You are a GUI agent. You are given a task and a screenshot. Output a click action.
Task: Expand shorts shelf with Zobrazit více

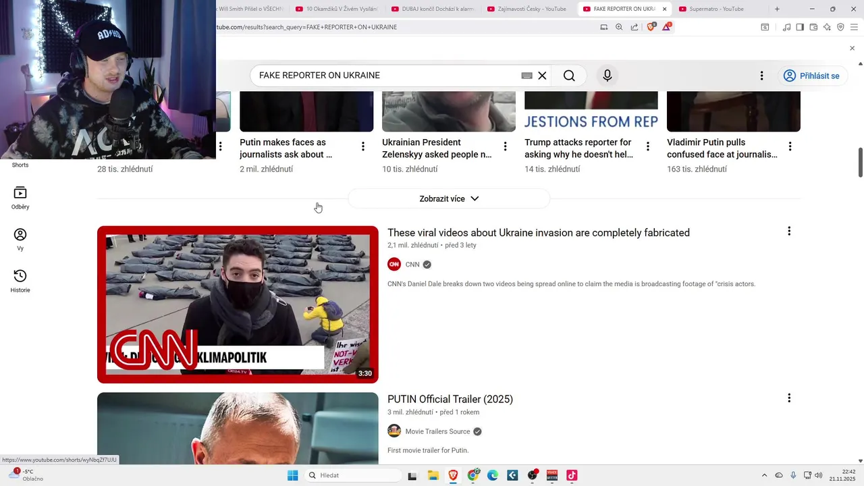449,198
